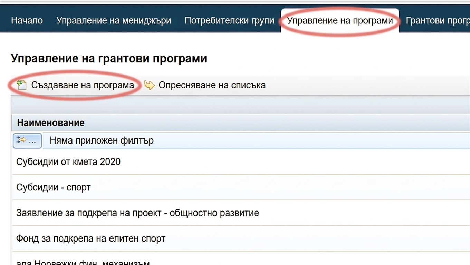Select the Субсидии от кмета 2020 row
Viewport: 470px width, 265px height.
tap(241, 162)
